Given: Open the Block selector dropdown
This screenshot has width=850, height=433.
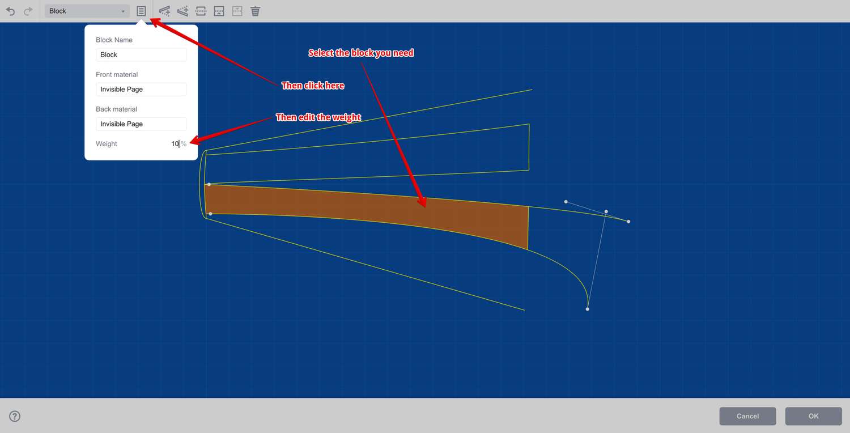Looking at the screenshot, I should click(87, 11).
